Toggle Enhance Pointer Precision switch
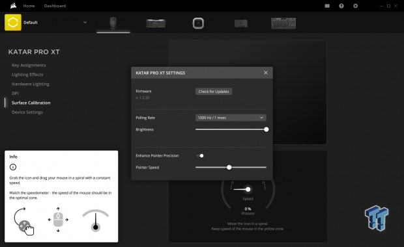The height and width of the screenshot is (247, 404). (200, 156)
